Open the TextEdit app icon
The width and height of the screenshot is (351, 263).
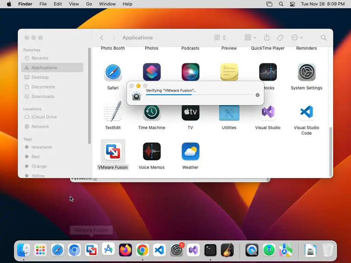click(113, 112)
